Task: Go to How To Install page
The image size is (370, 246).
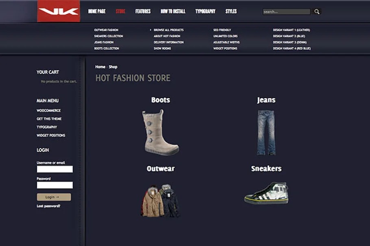Action: (x=173, y=11)
